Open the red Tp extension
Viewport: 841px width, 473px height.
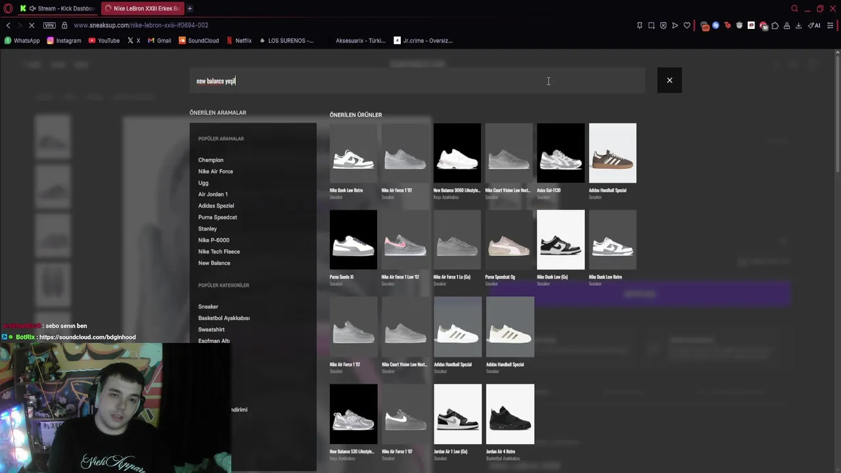[x=727, y=26]
